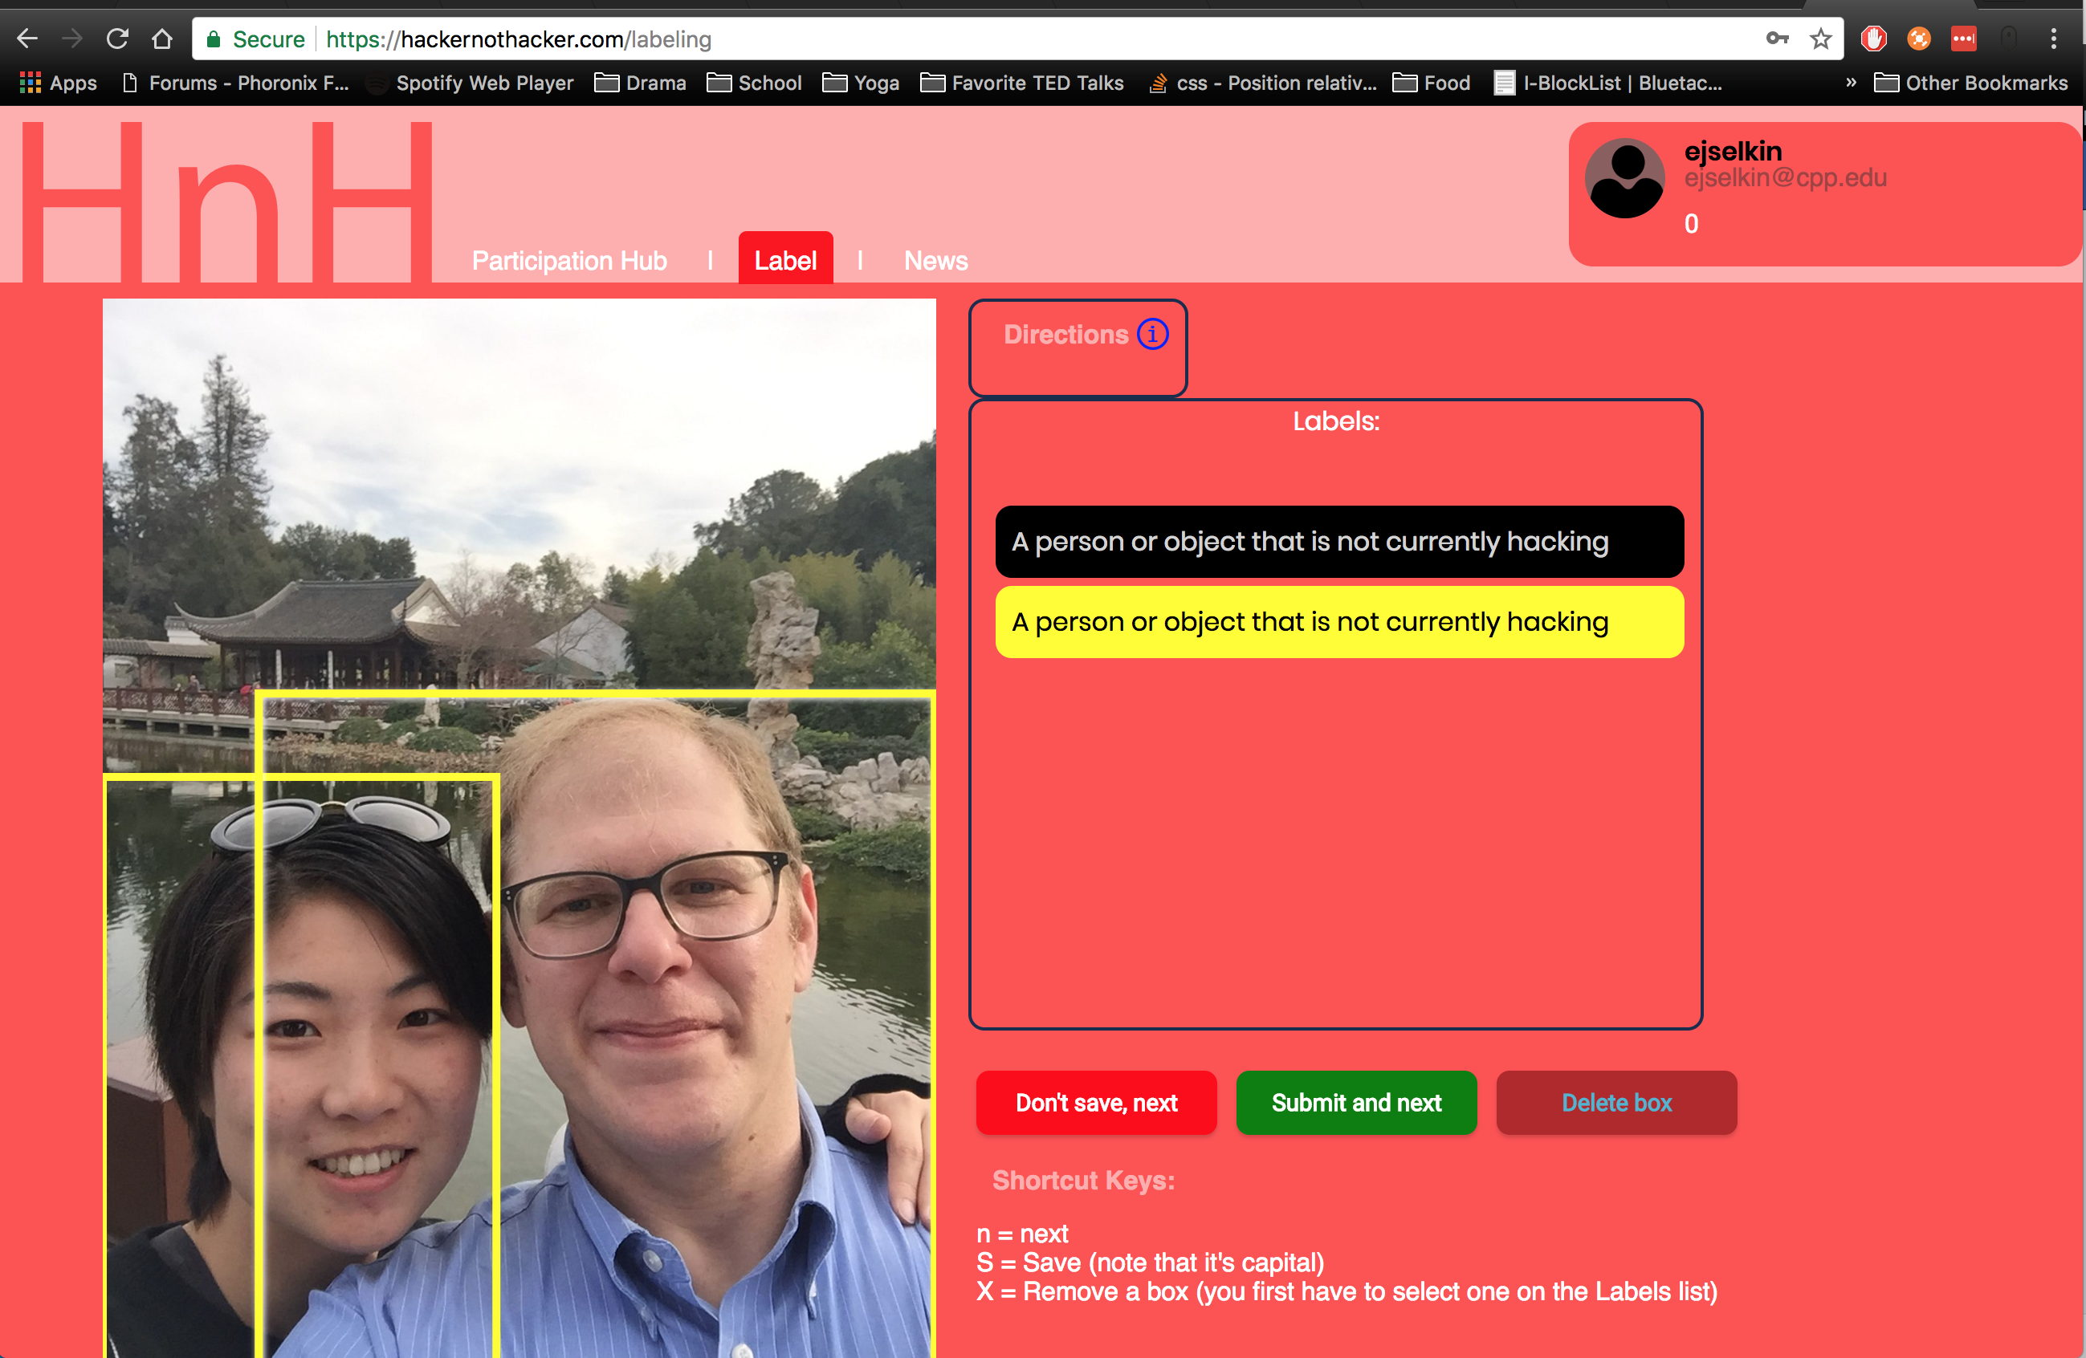Expand hidden bookmarks chevron

click(x=1850, y=83)
